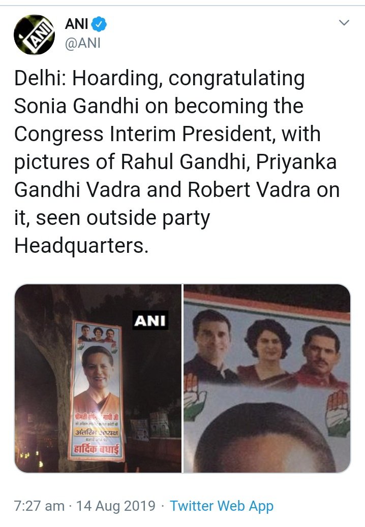Viewport: 365px width, 527px height.
Task: Expand the tweet options chevron
Action: coord(344,23)
